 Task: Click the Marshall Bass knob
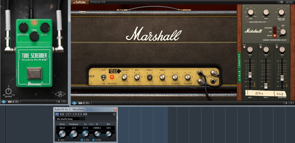point(137,77)
